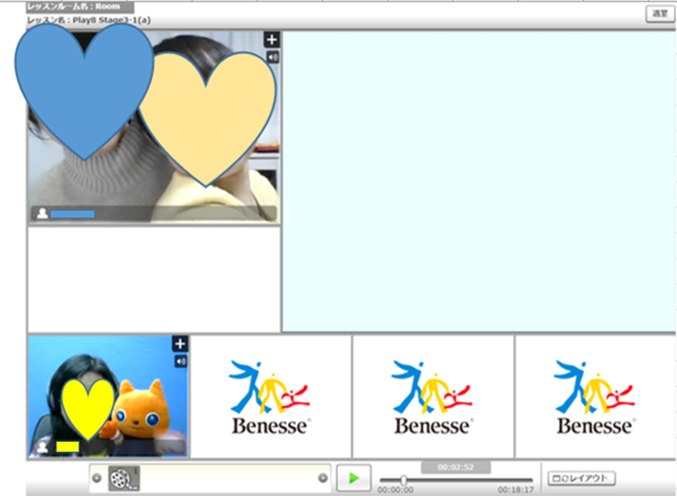The height and width of the screenshot is (496, 677).
Task: Open the レイアウト layout button
Action: point(581,479)
